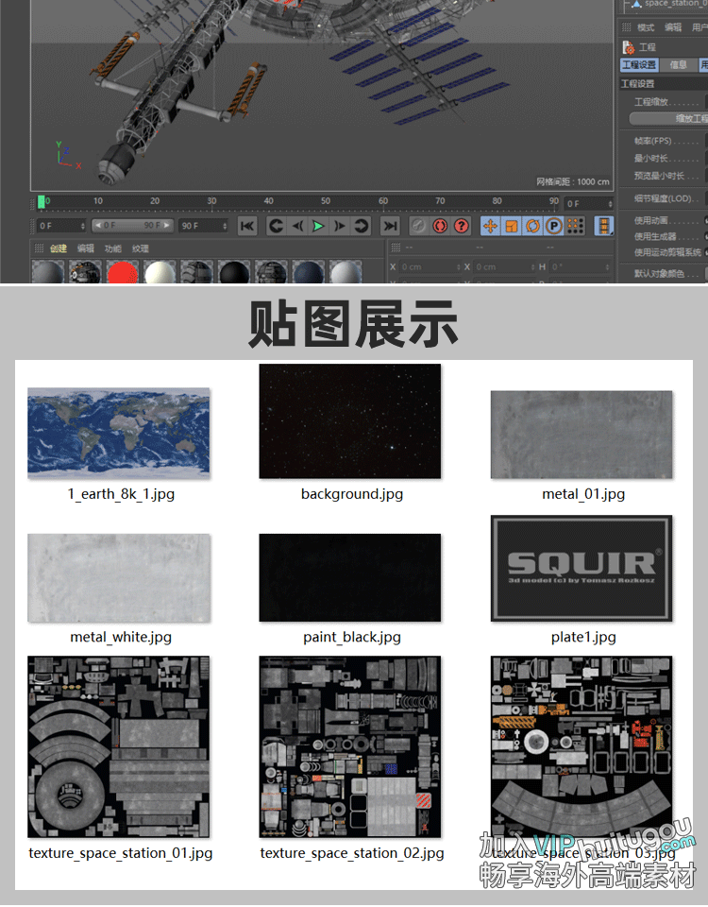Screen dimensions: 708x907
Task: Select the red material sphere
Action: pyautogui.click(x=122, y=274)
